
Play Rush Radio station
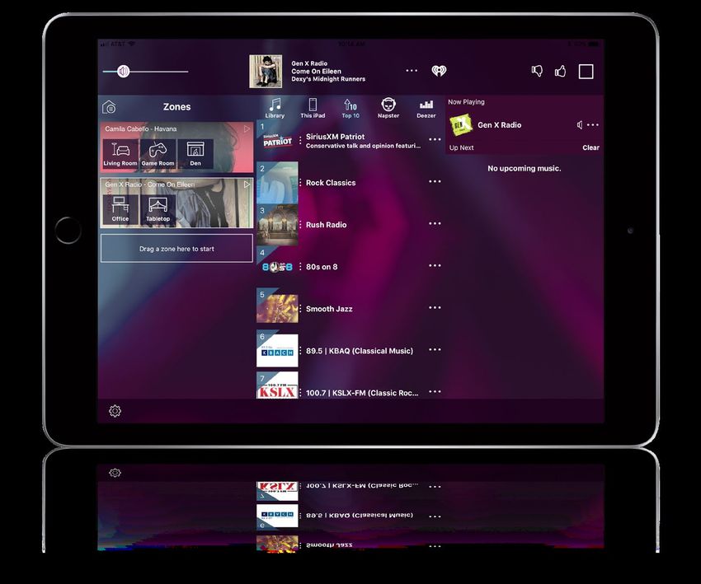349,225
